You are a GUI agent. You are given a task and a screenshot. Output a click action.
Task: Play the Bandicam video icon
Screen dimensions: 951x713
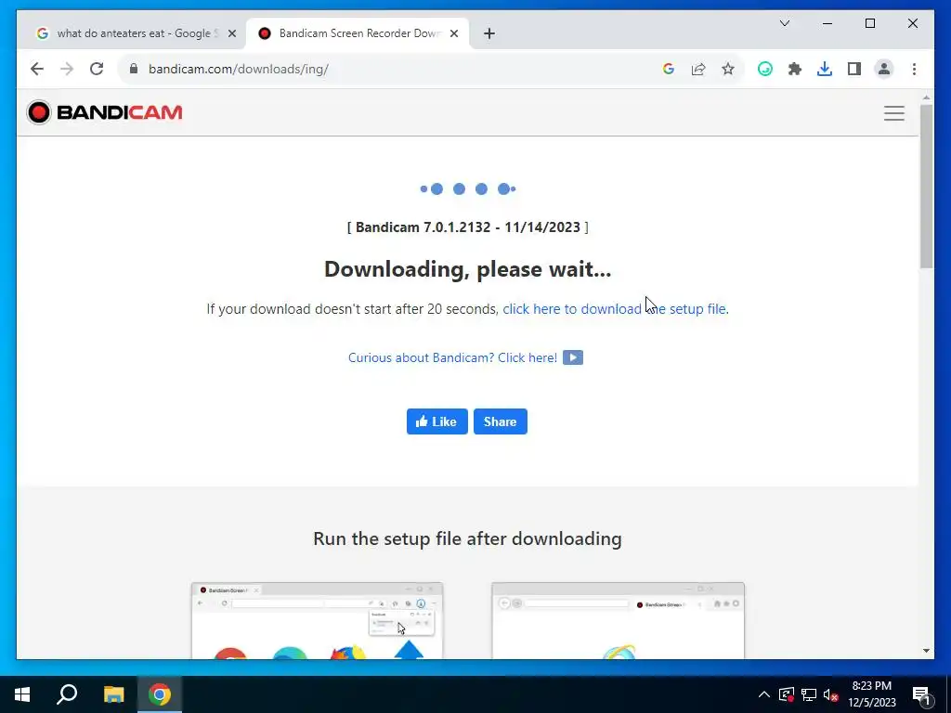[572, 357]
